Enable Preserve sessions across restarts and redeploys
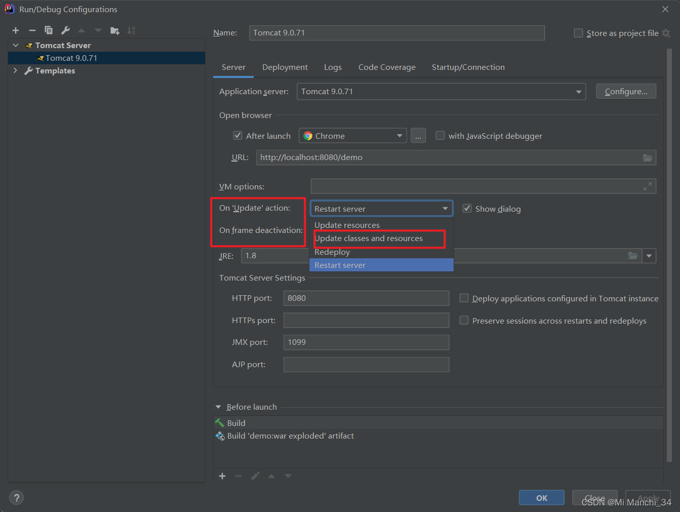 (464, 320)
